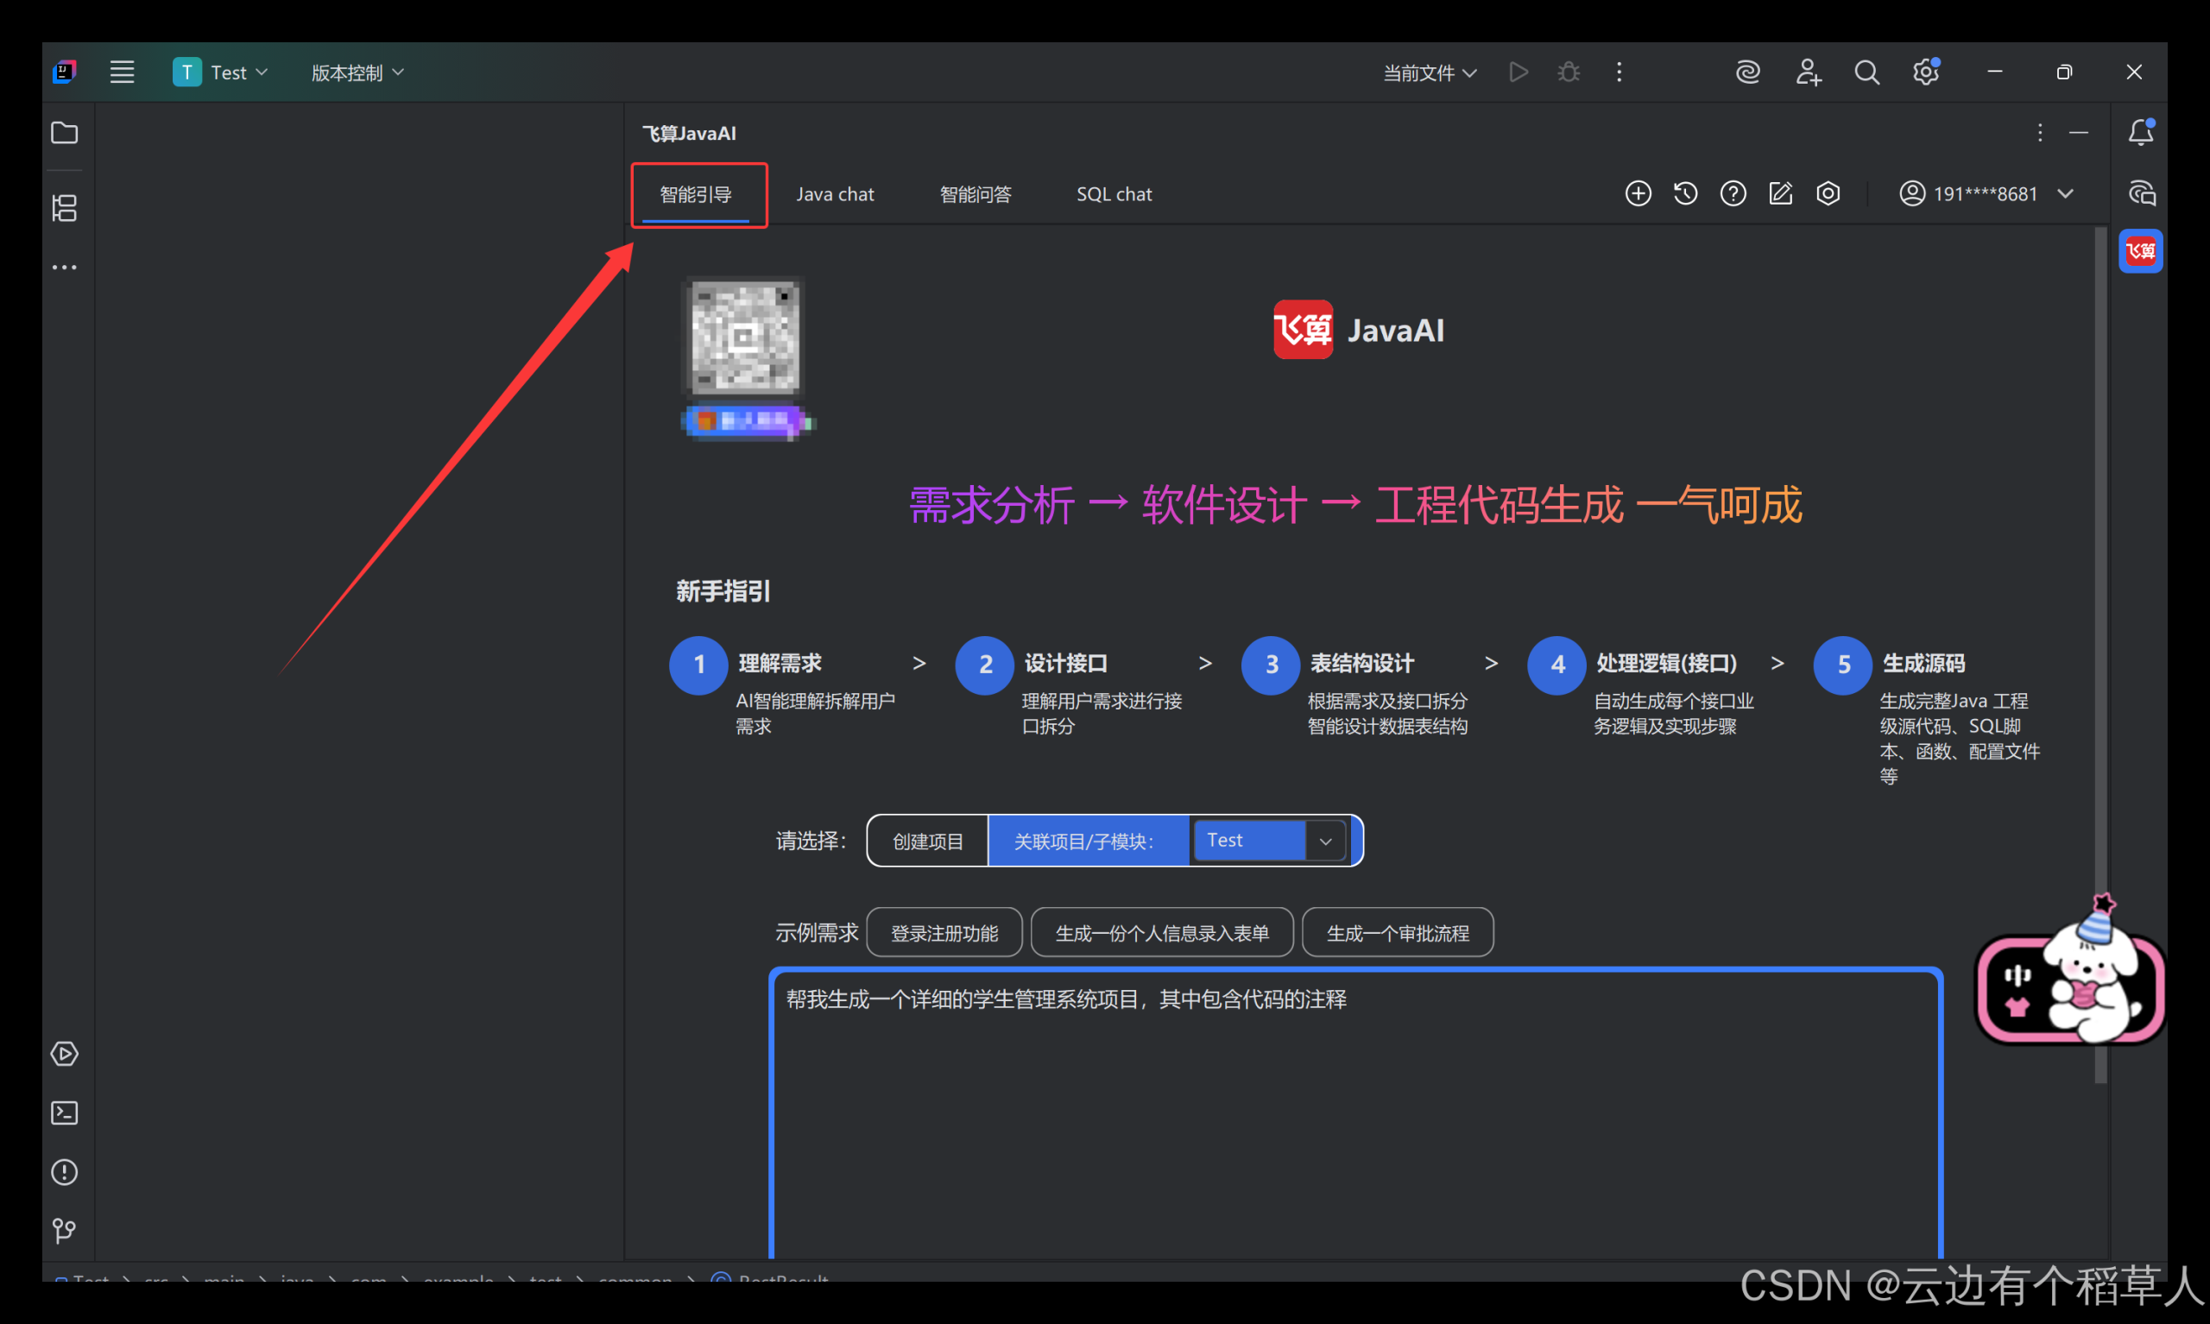2210x1324 pixels.
Task: Show more tool windows ellipsis
Action: [64, 268]
